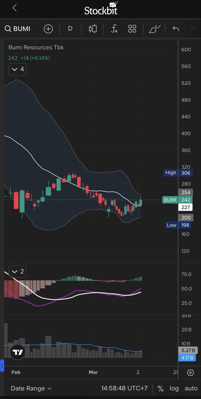Go back using the top arrow
The image size is (201, 399).
click(14, 8)
